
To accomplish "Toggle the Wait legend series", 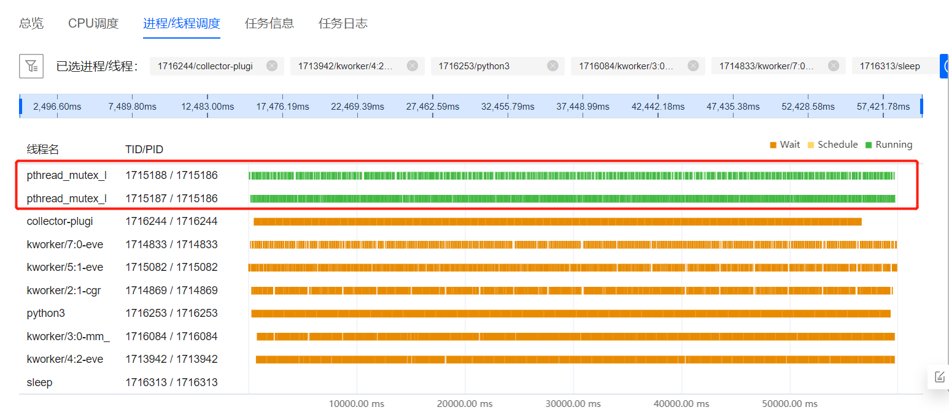I will (x=785, y=145).
